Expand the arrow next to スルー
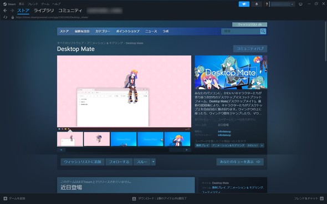This screenshot has width=327, height=204. pyautogui.click(x=154, y=162)
